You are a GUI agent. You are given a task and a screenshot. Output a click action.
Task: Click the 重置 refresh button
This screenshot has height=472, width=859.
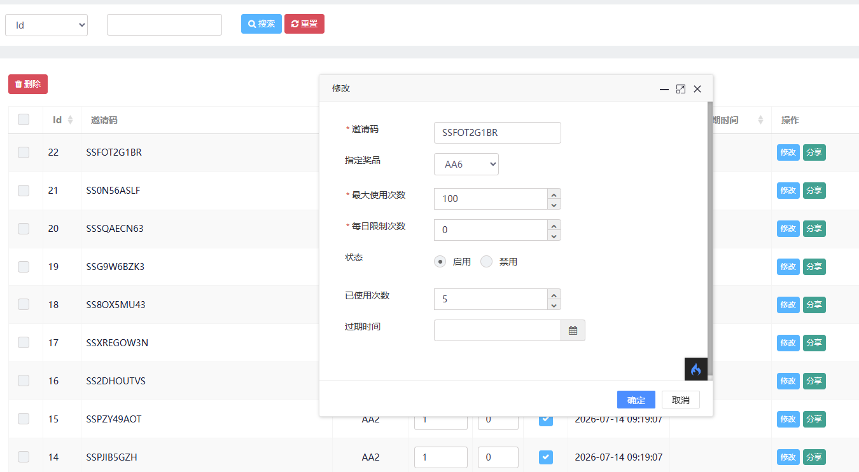(304, 24)
